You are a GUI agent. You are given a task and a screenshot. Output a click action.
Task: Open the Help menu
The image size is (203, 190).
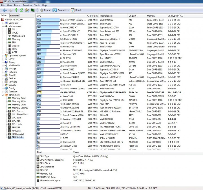click(44, 5)
